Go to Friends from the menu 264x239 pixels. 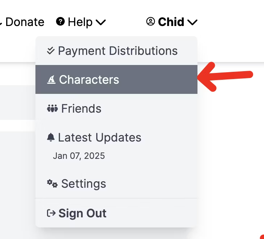click(x=116, y=108)
